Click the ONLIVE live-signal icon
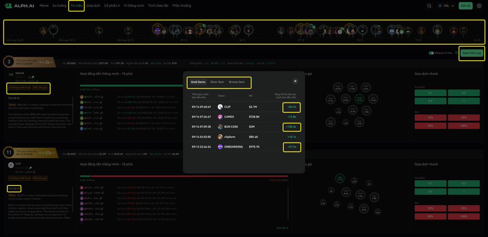 click(11, 74)
